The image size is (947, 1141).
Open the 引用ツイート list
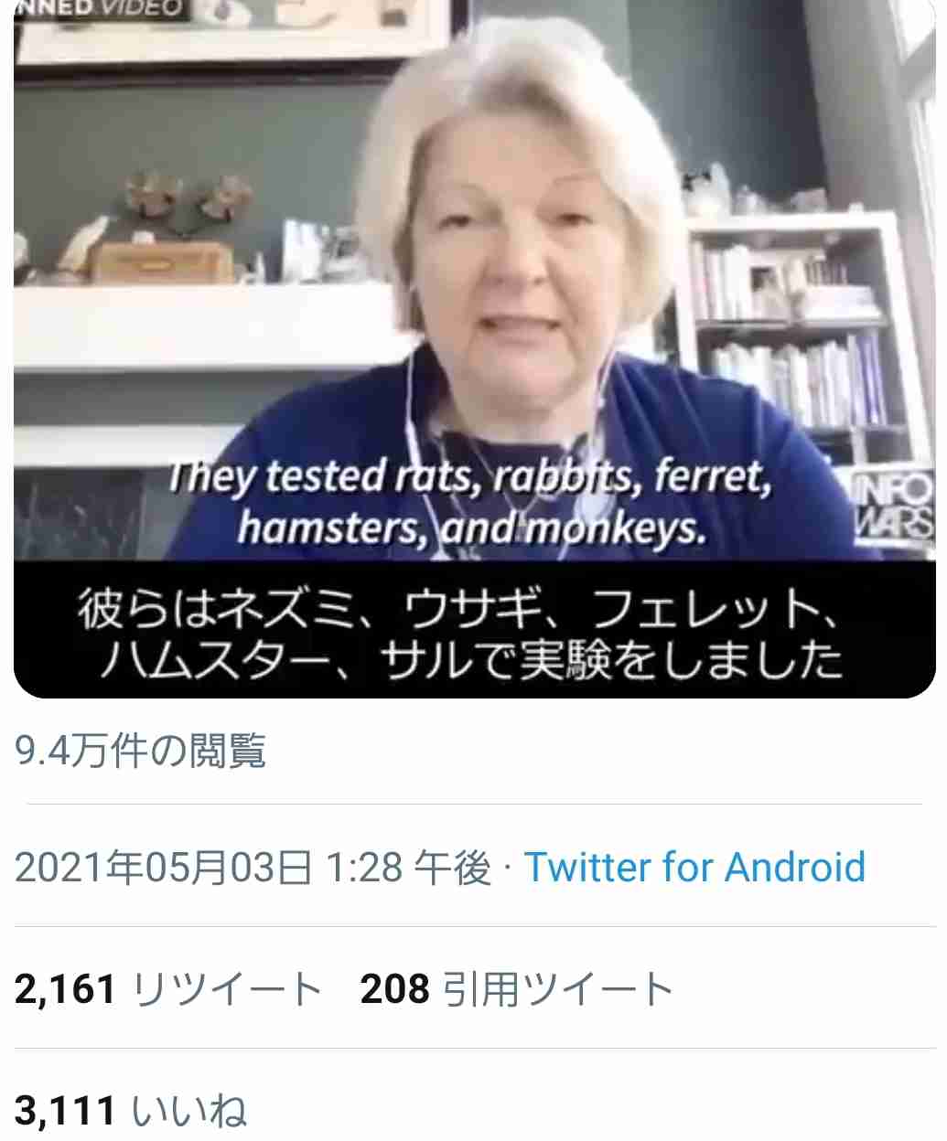pos(558,989)
